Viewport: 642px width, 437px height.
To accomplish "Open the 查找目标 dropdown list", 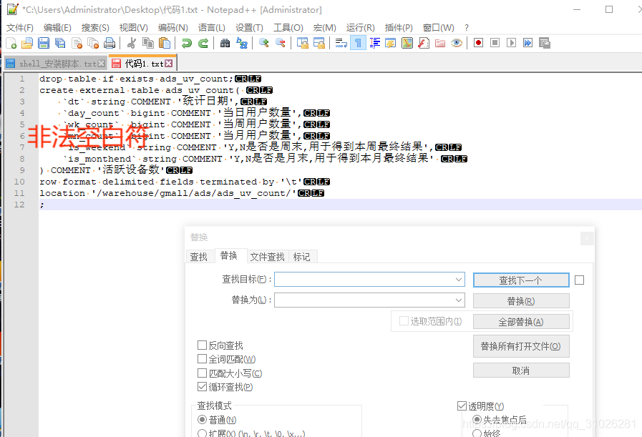I will click(x=458, y=279).
